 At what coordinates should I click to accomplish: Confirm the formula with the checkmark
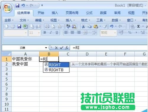pyautogui.click(x=62, y=48)
